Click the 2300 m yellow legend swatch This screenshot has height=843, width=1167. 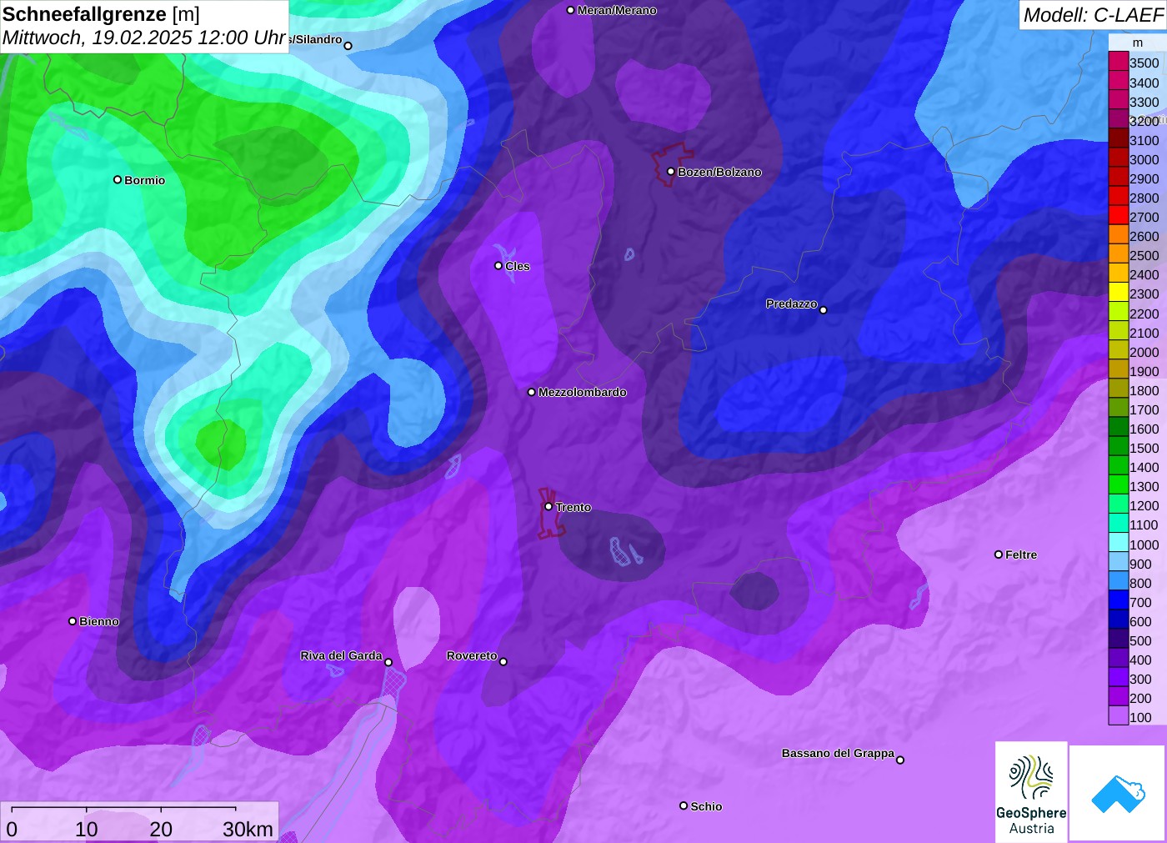click(1119, 293)
